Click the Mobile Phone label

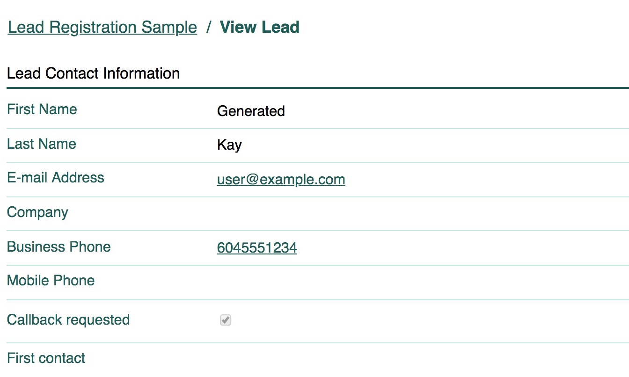click(x=51, y=281)
